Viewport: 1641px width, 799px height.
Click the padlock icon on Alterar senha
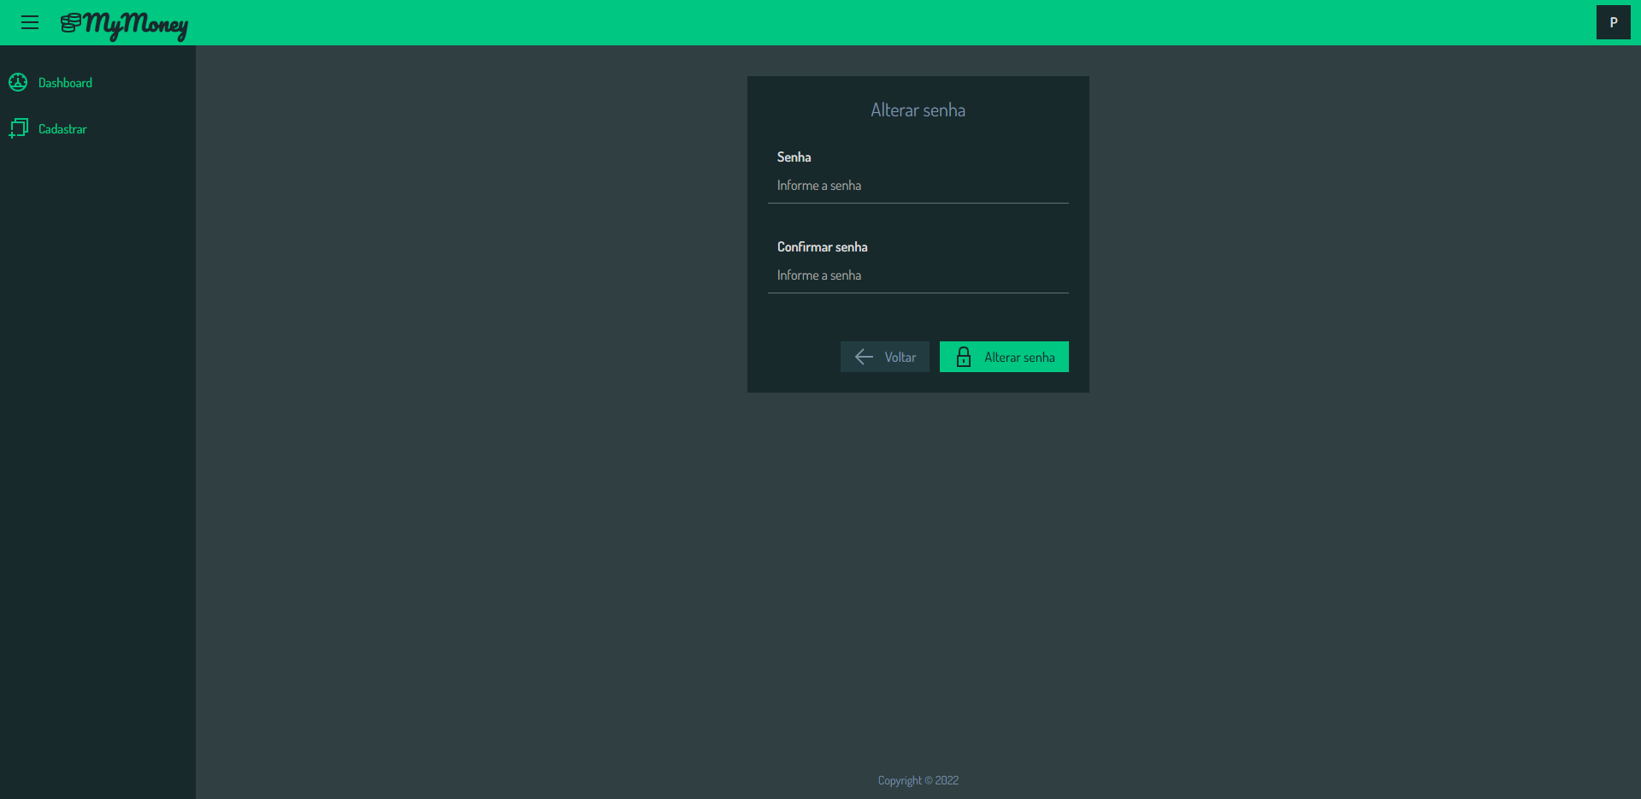[x=964, y=357]
